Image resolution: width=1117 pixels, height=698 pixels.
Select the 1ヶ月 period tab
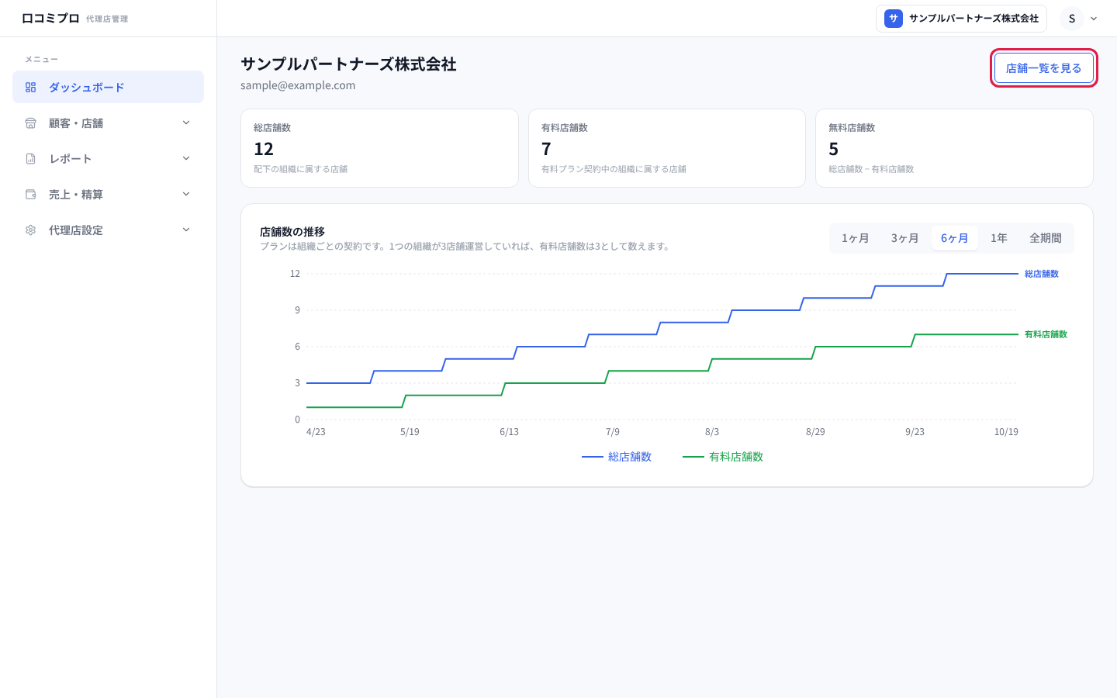coord(856,238)
